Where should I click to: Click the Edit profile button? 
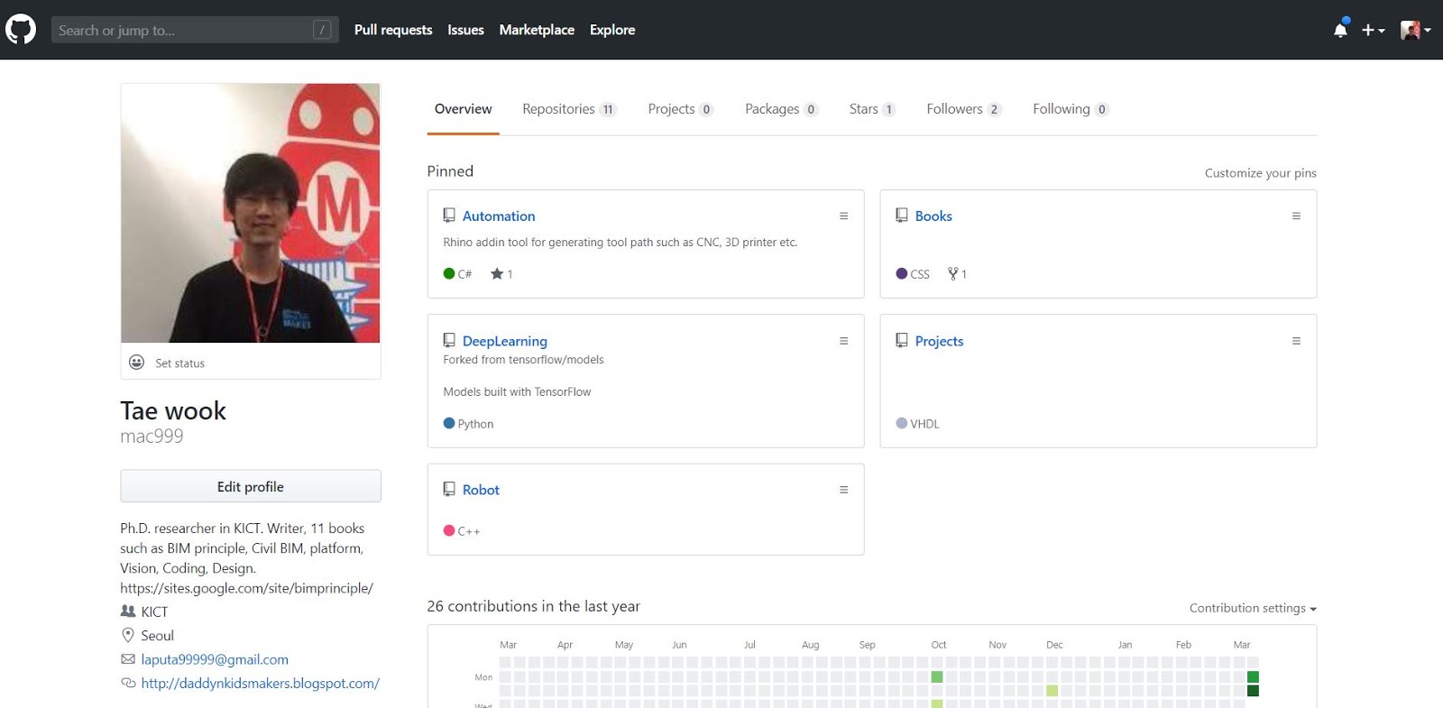point(251,486)
